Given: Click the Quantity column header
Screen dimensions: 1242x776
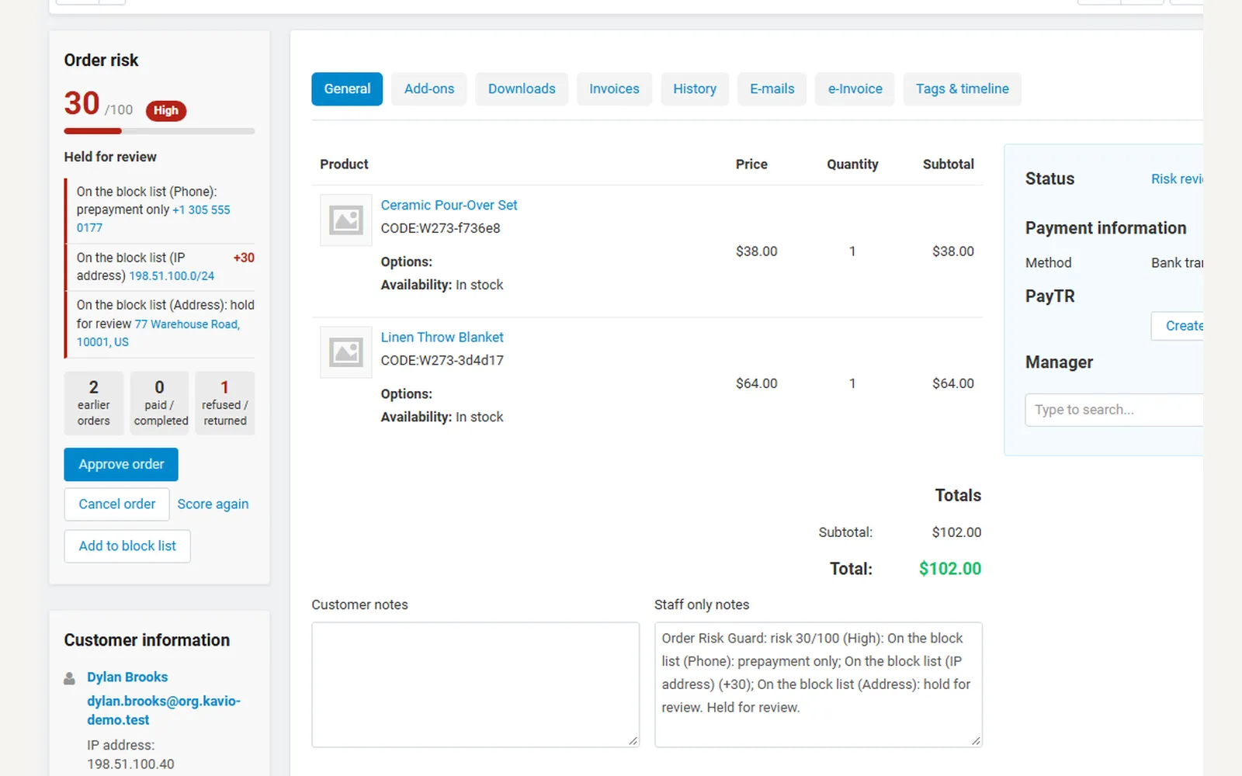Looking at the screenshot, I should (852, 165).
